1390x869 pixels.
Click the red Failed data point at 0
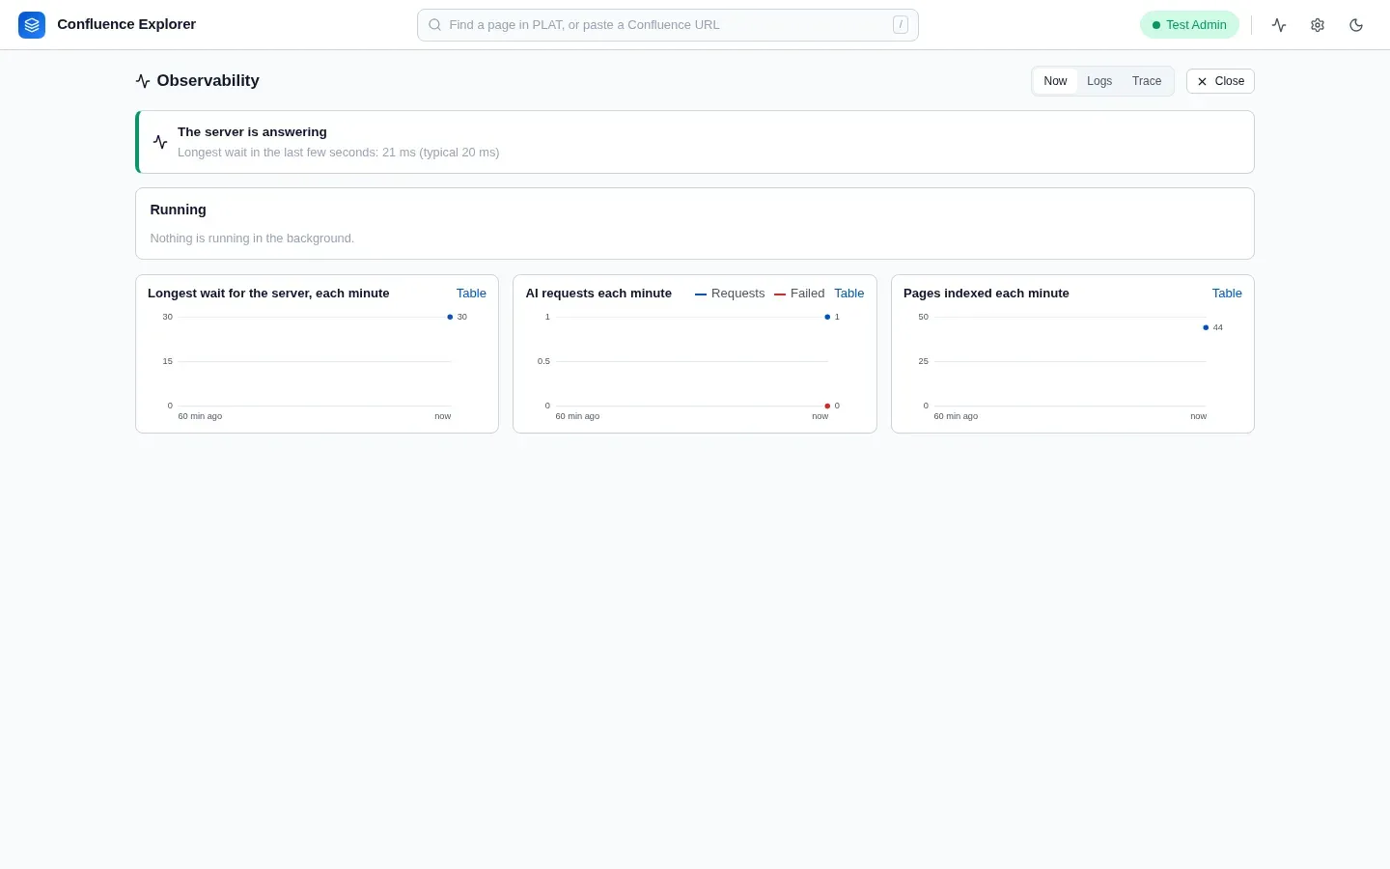tap(827, 406)
